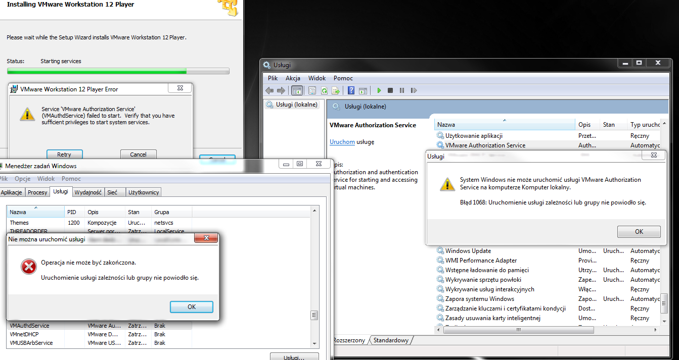The image size is (679, 360).
Task: Select 'Wstępne ładowanie do pamięci' service
Action: point(548,270)
